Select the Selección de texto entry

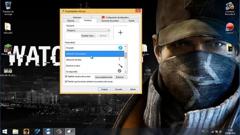[x=94, y=60]
